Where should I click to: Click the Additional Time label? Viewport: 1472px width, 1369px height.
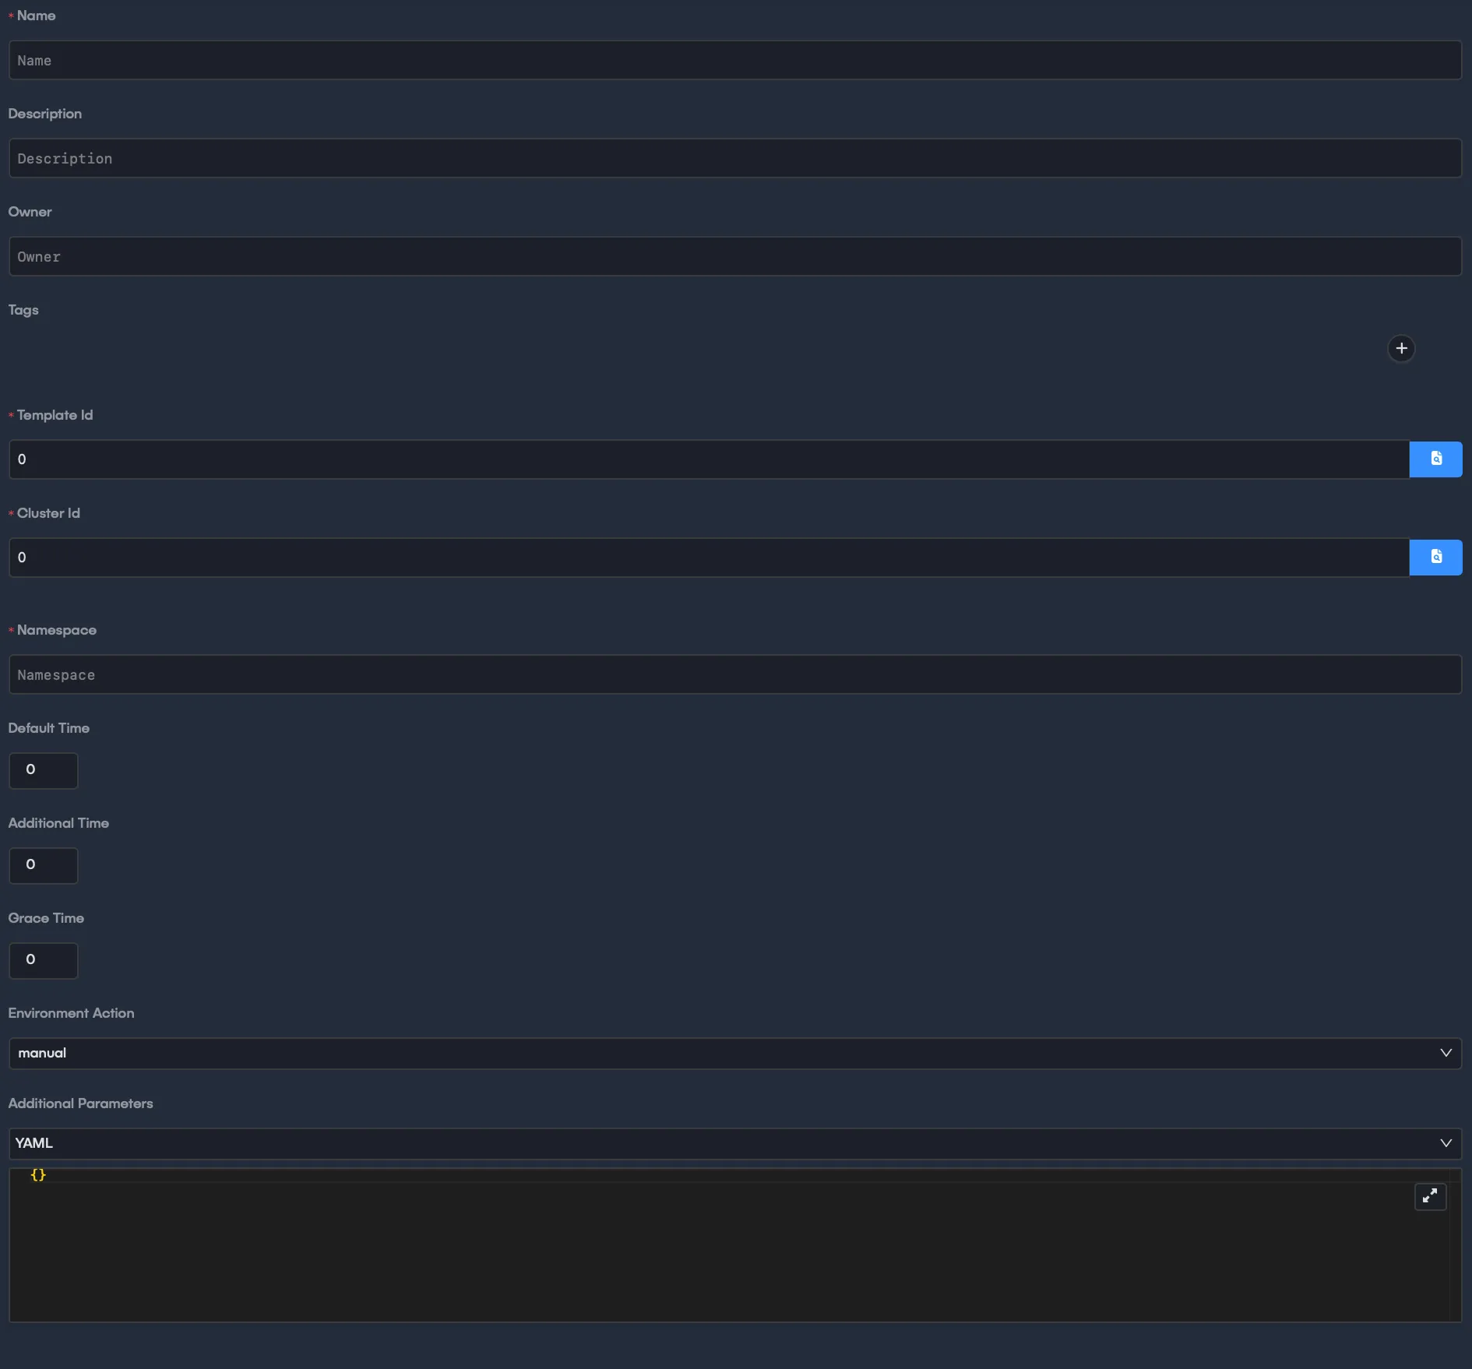[58, 823]
